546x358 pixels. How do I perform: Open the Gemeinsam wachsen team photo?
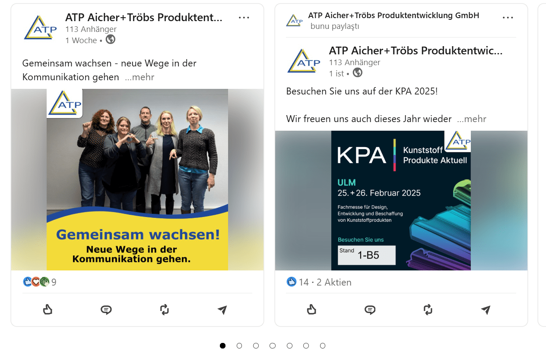137,179
